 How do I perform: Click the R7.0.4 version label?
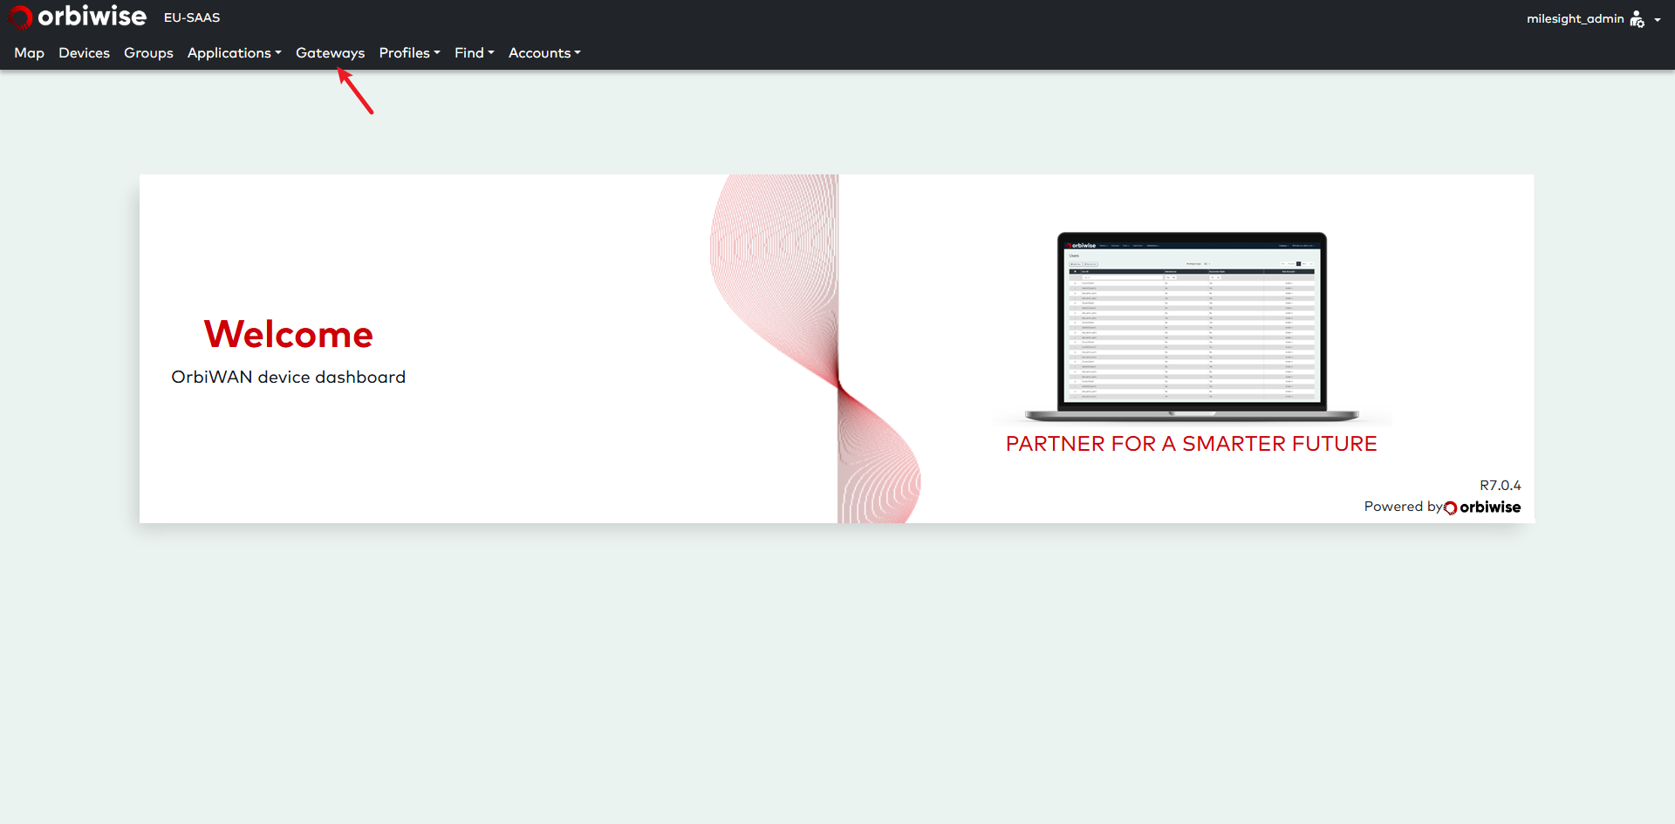coord(1500,486)
